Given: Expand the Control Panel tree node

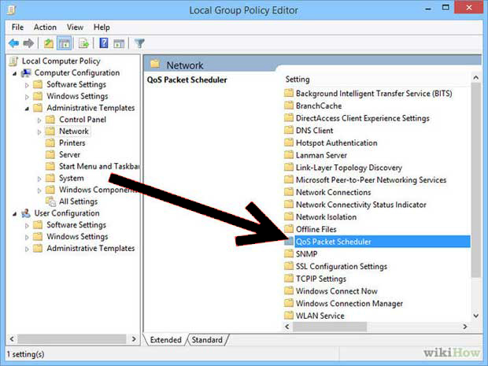Looking at the screenshot, I should pos(40,120).
